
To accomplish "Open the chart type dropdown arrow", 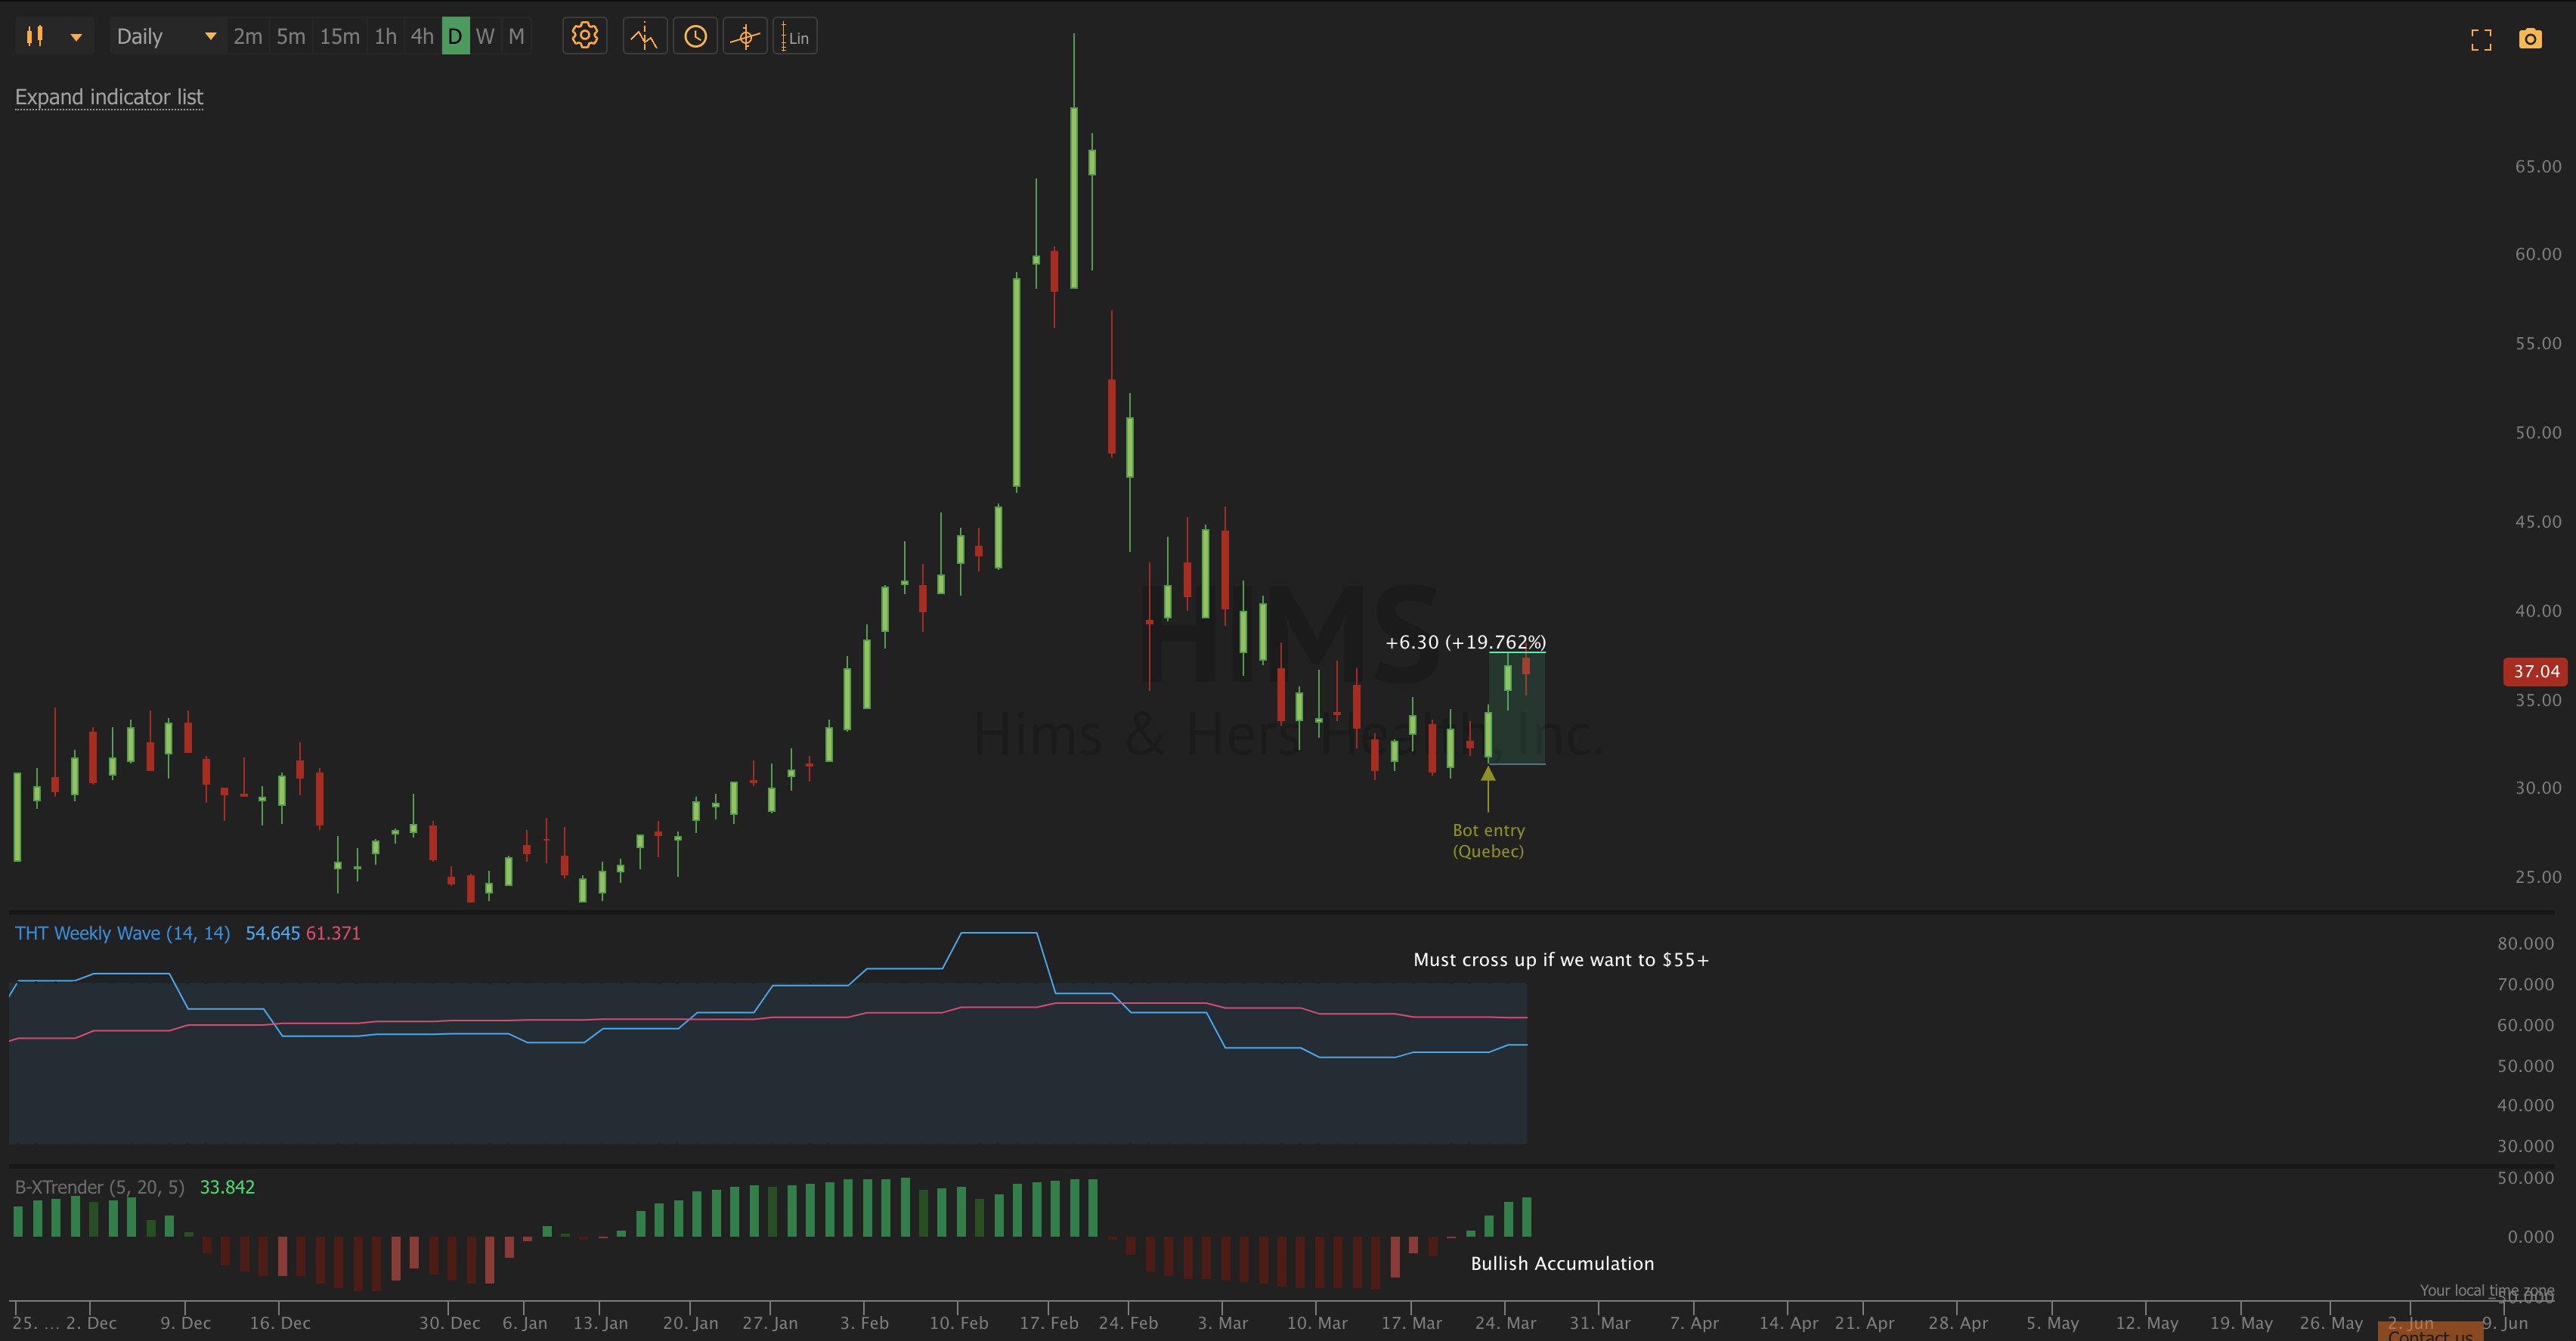I will (76, 37).
